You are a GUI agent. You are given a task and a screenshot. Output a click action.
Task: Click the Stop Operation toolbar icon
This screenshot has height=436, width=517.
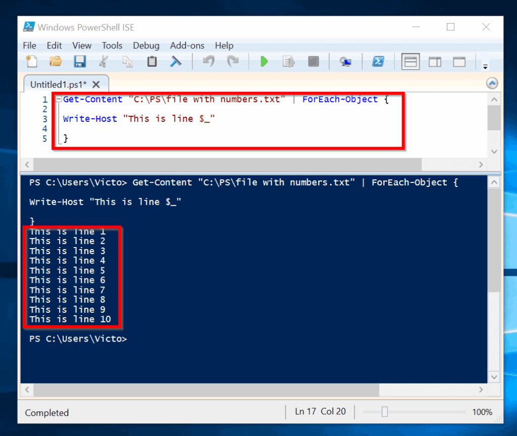pyautogui.click(x=313, y=61)
